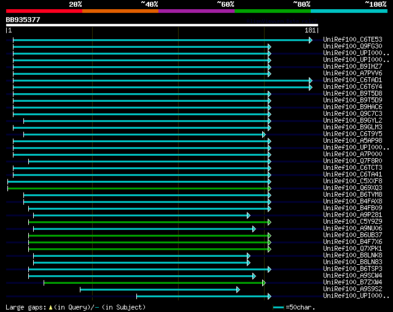Select the UniRef100_A9S9S2 label

click(352, 289)
